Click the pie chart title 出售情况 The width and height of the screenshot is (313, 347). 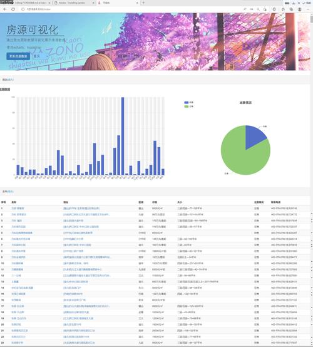point(245,103)
